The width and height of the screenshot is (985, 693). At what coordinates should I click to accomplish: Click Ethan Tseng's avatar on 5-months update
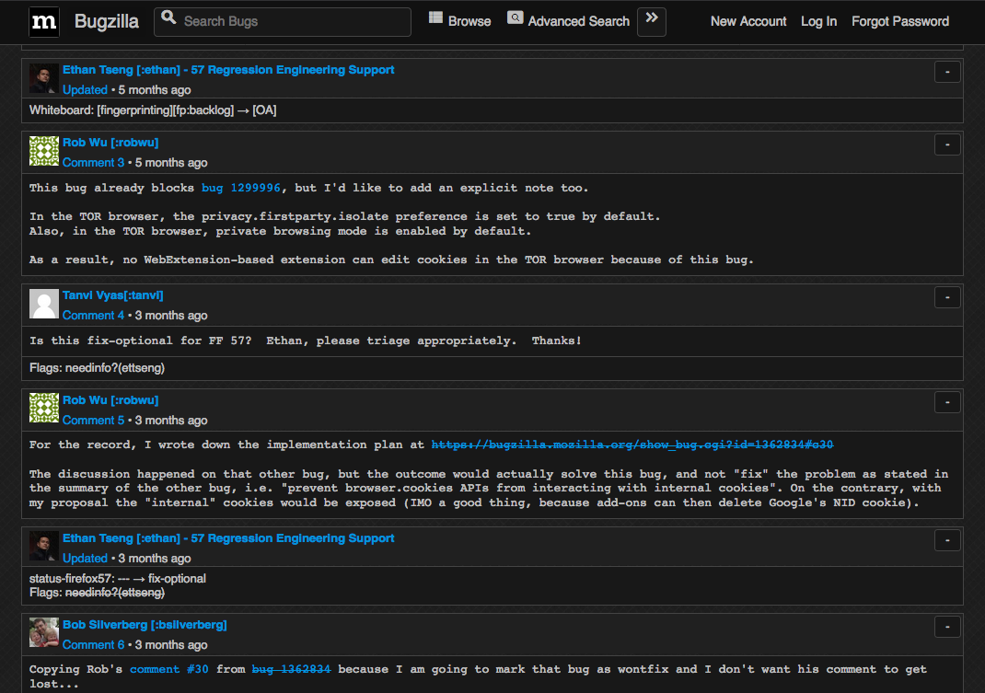[44, 78]
